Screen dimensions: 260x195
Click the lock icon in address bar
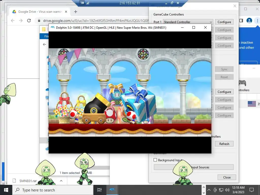(39, 21)
